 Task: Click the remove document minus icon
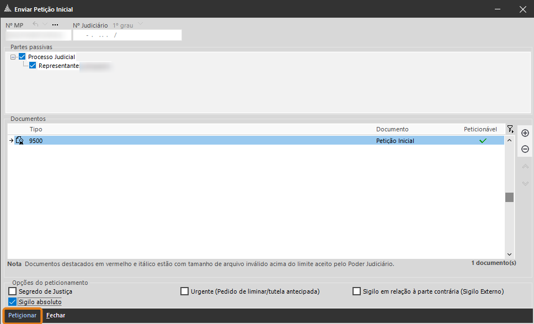[525, 149]
